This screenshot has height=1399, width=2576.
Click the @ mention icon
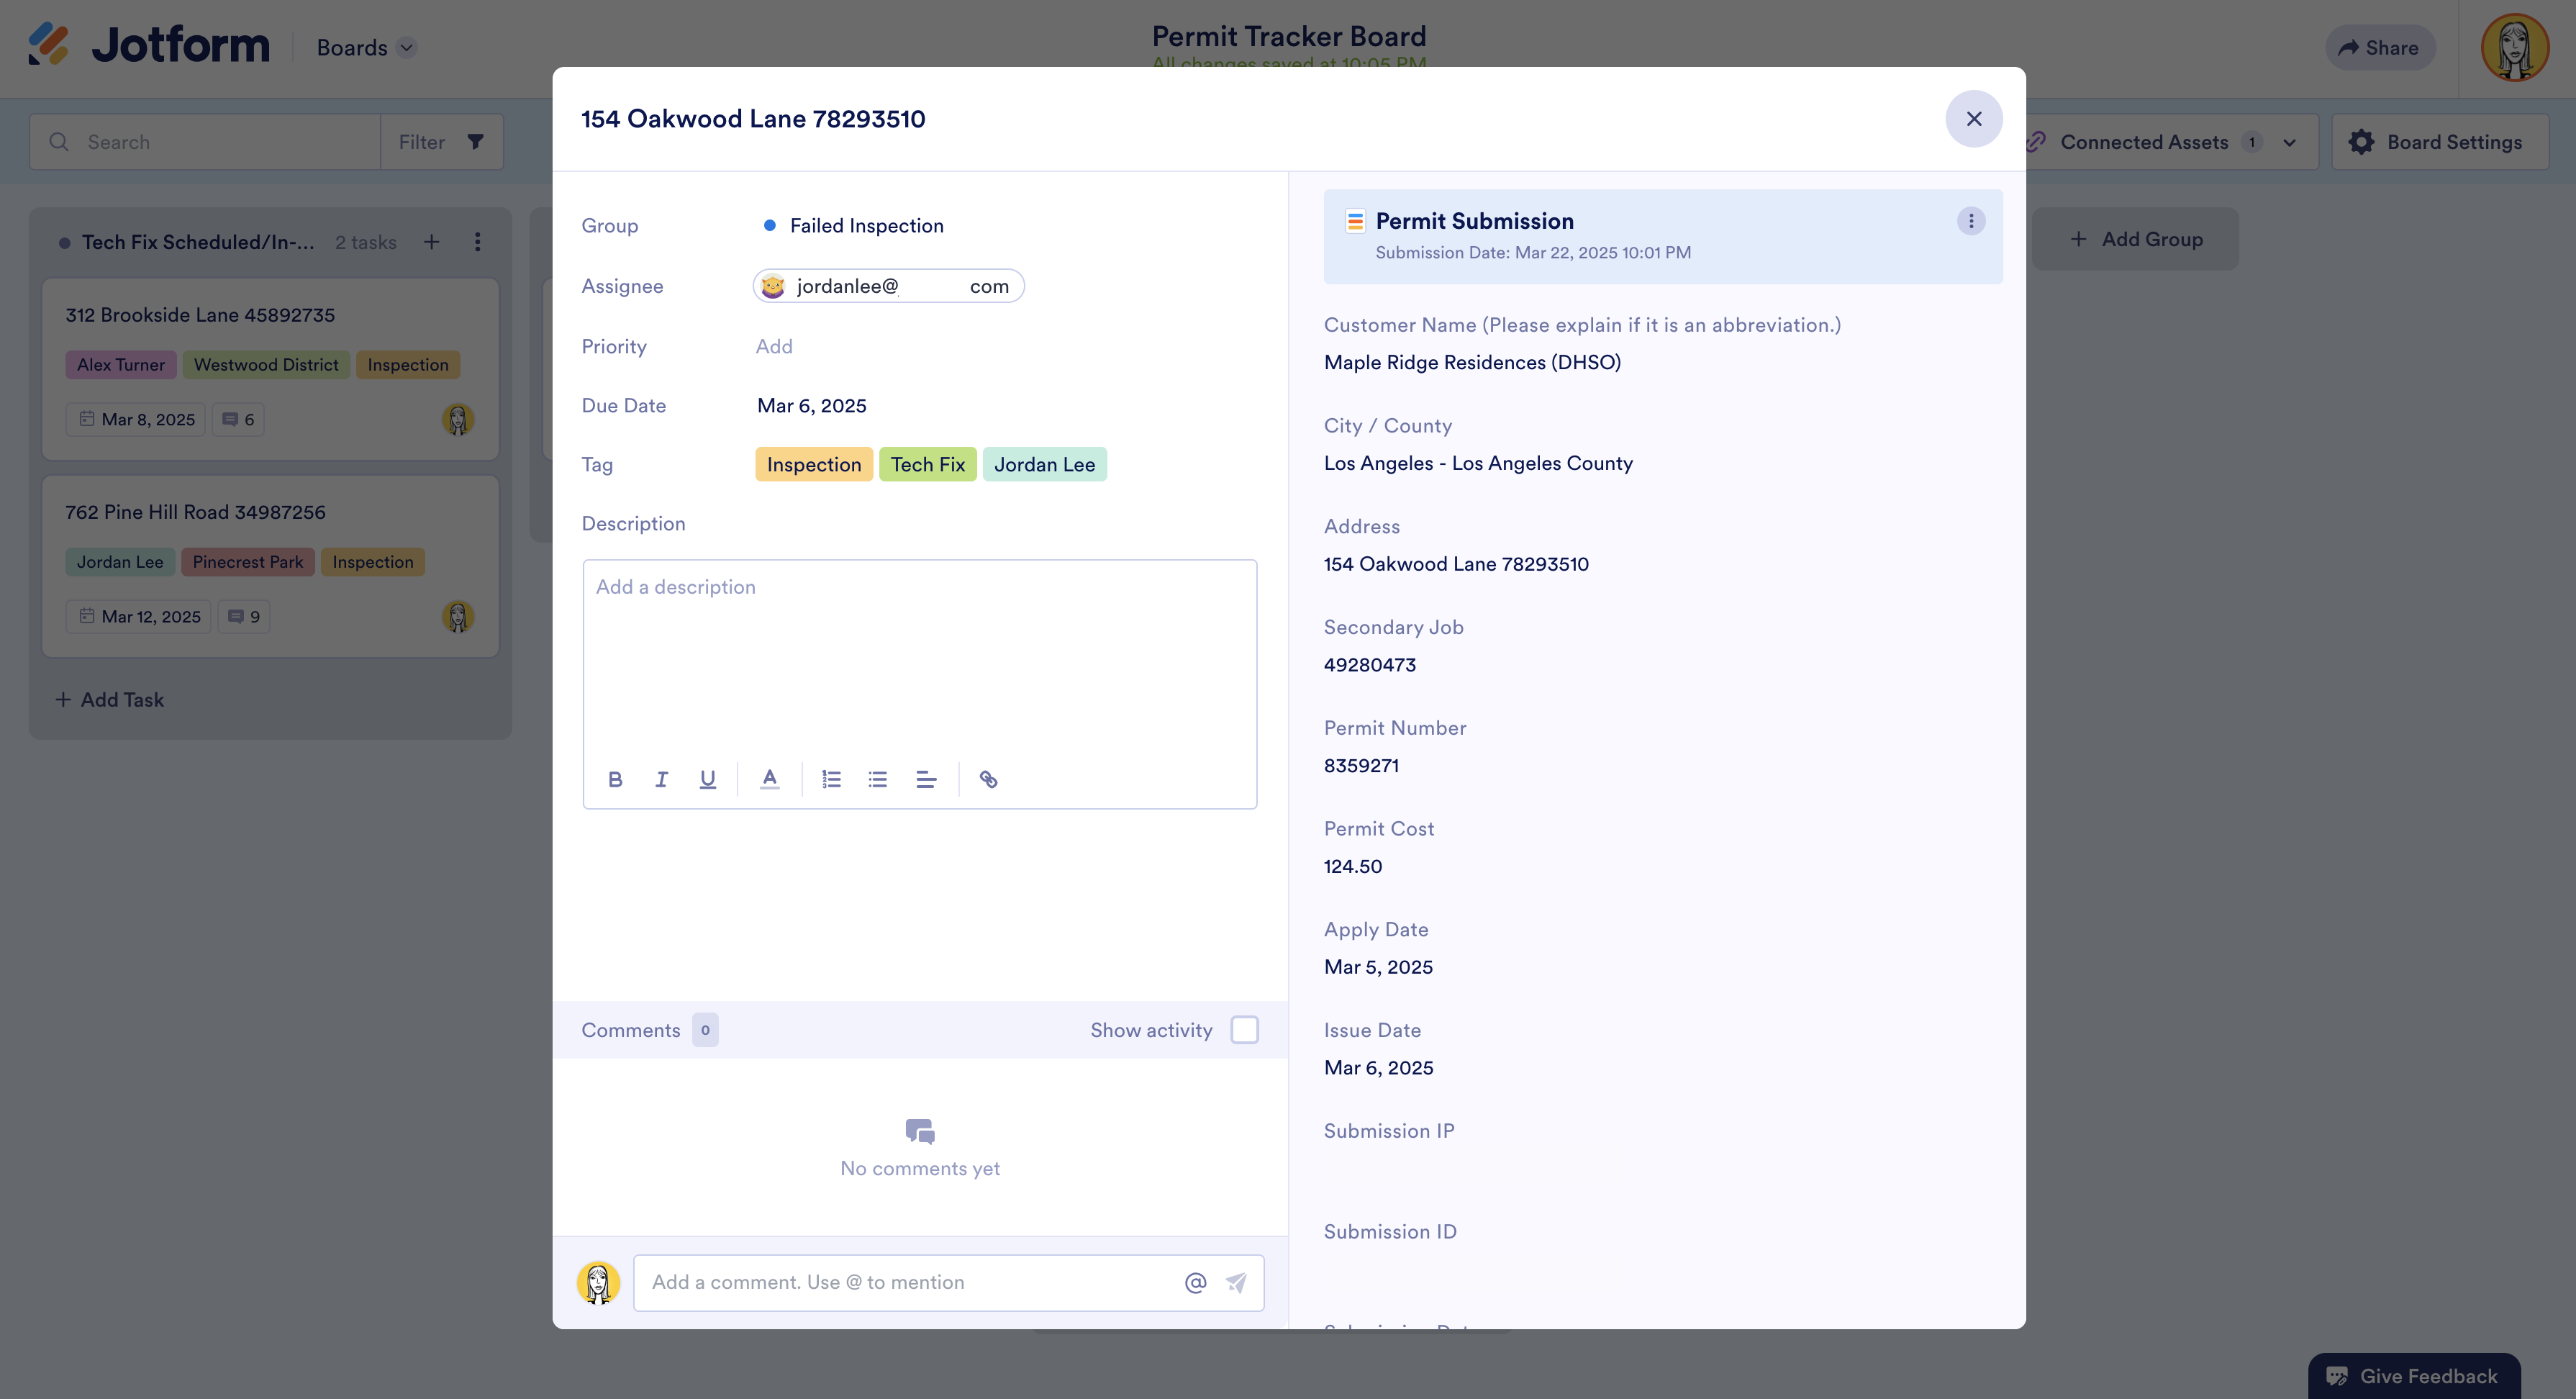click(1195, 1282)
